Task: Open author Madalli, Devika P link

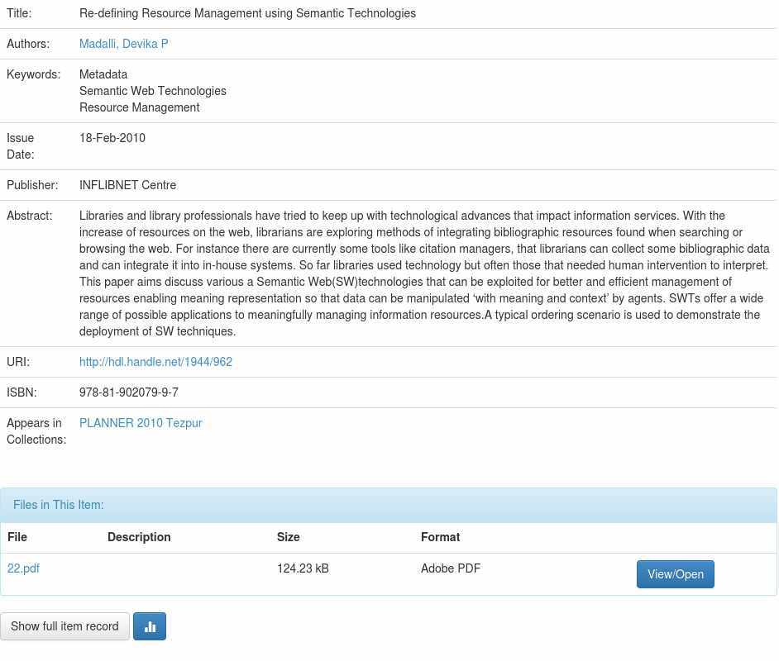Action: pos(123,44)
